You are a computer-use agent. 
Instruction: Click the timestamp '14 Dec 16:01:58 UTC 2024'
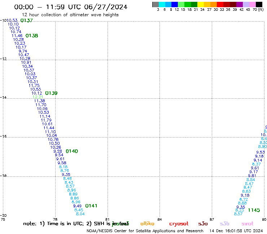(236, 231)
